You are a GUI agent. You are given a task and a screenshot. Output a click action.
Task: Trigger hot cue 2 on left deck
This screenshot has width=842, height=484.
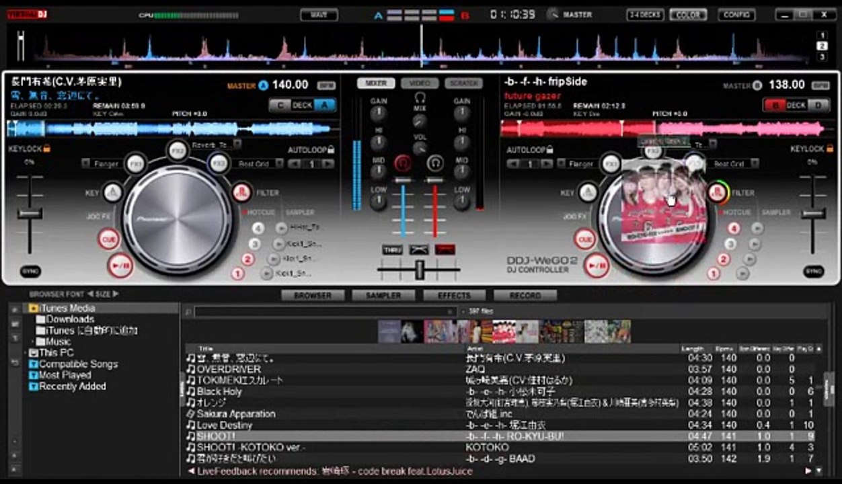point(247,259)
